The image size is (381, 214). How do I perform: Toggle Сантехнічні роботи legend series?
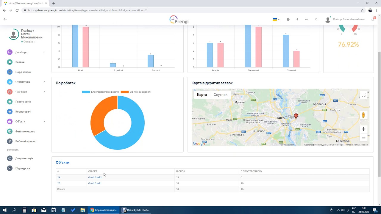[136, 92]
